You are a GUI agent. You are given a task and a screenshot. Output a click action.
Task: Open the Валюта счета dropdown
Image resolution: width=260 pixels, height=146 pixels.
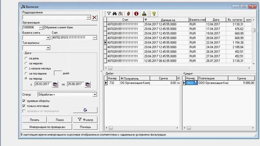pos(48,38)
